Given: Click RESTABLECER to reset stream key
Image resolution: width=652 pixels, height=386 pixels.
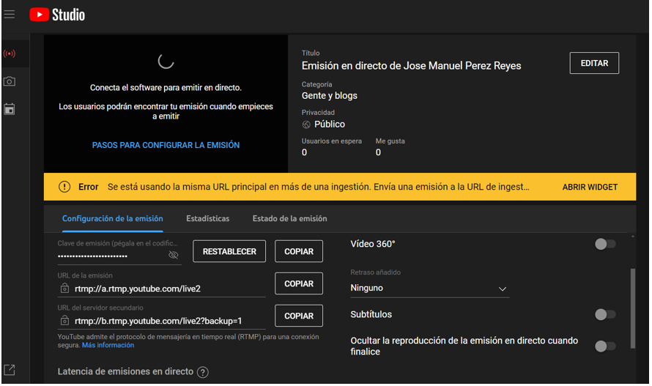Looking at the screenshot, I should (229, 251).
